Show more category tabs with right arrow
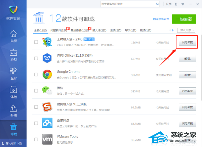202x147 pixels. 173,30
